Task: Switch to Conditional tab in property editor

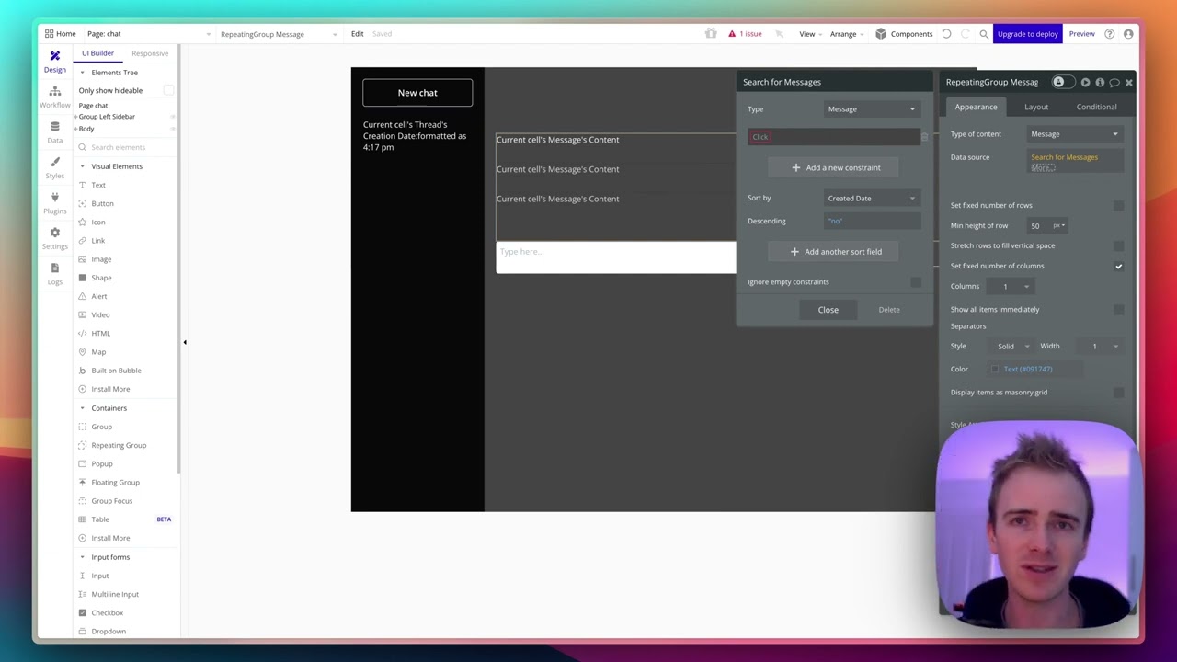Action: coord(1096,107)
